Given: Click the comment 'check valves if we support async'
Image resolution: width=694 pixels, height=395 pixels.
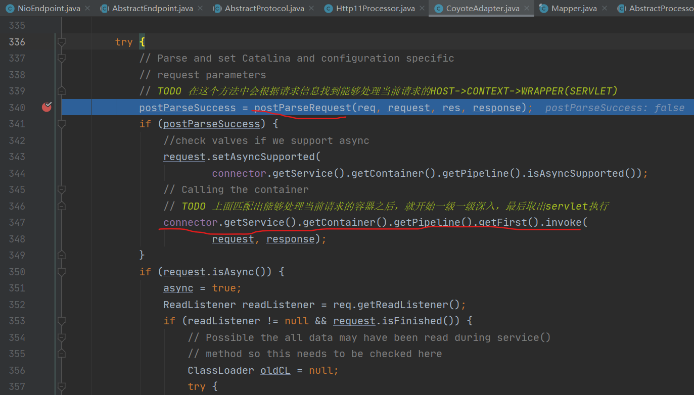Looking at the screenshot, I should 266,140.
